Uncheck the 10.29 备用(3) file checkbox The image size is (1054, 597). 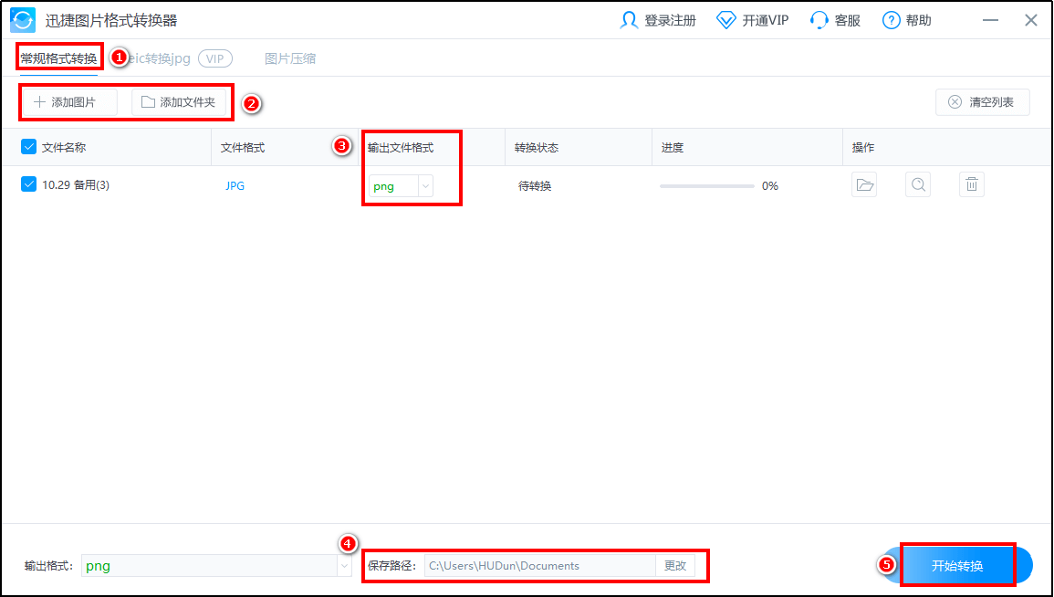click(28, 184)
